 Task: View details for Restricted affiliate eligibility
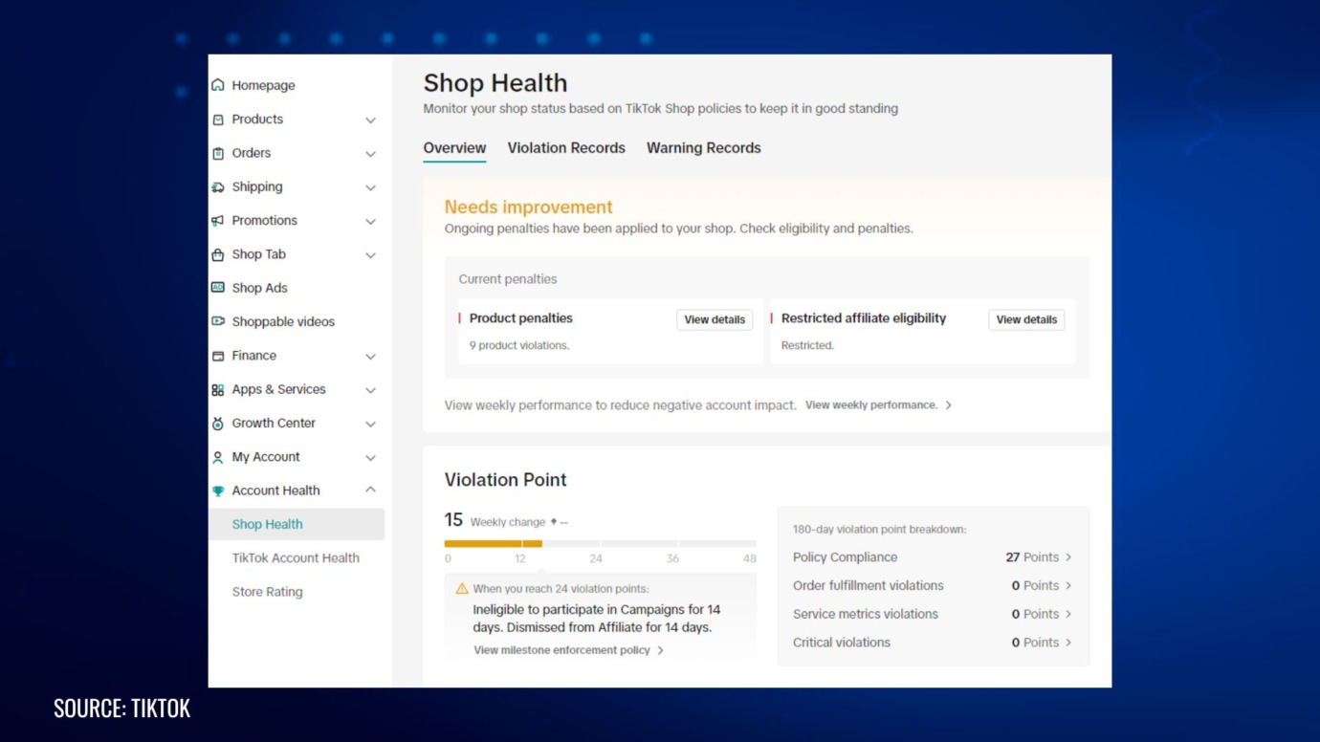pos(1026,319)
